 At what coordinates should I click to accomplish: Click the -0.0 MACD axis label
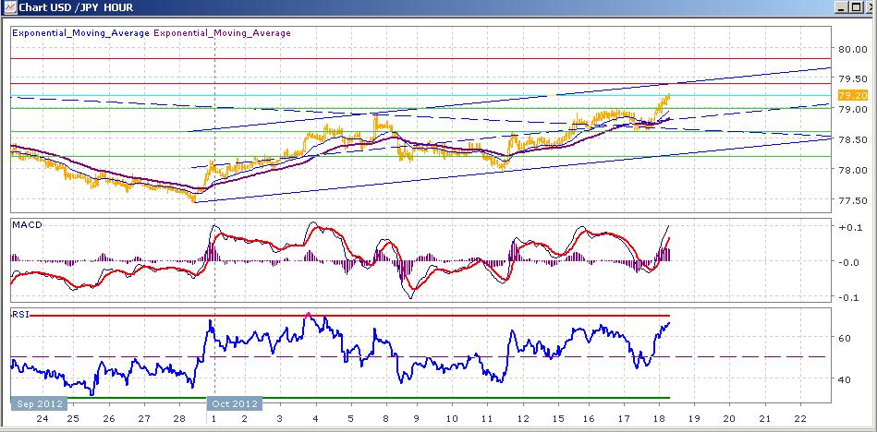pos(848,262)
